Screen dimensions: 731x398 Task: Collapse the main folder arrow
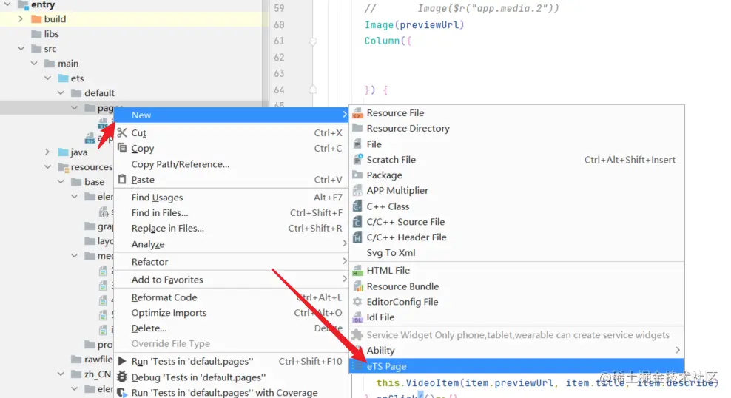tap(35, 64)
